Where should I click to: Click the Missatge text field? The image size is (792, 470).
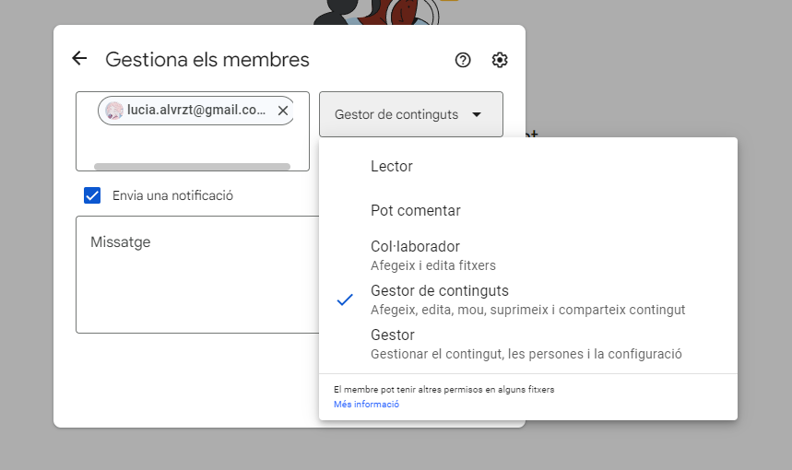[197, 275]
